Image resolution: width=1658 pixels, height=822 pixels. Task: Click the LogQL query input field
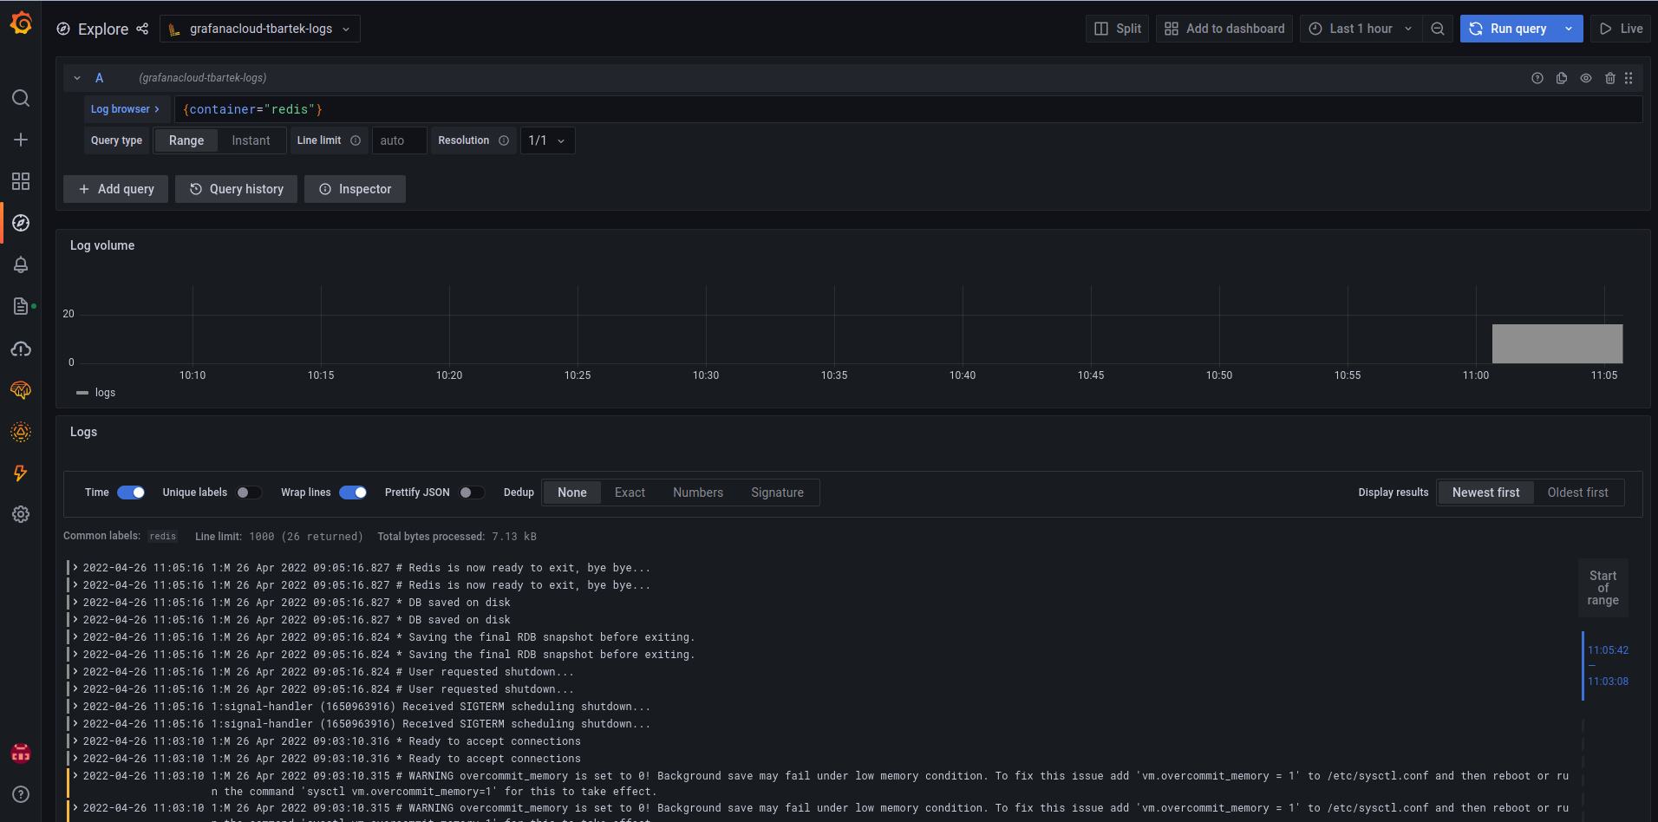pos(909,109)
